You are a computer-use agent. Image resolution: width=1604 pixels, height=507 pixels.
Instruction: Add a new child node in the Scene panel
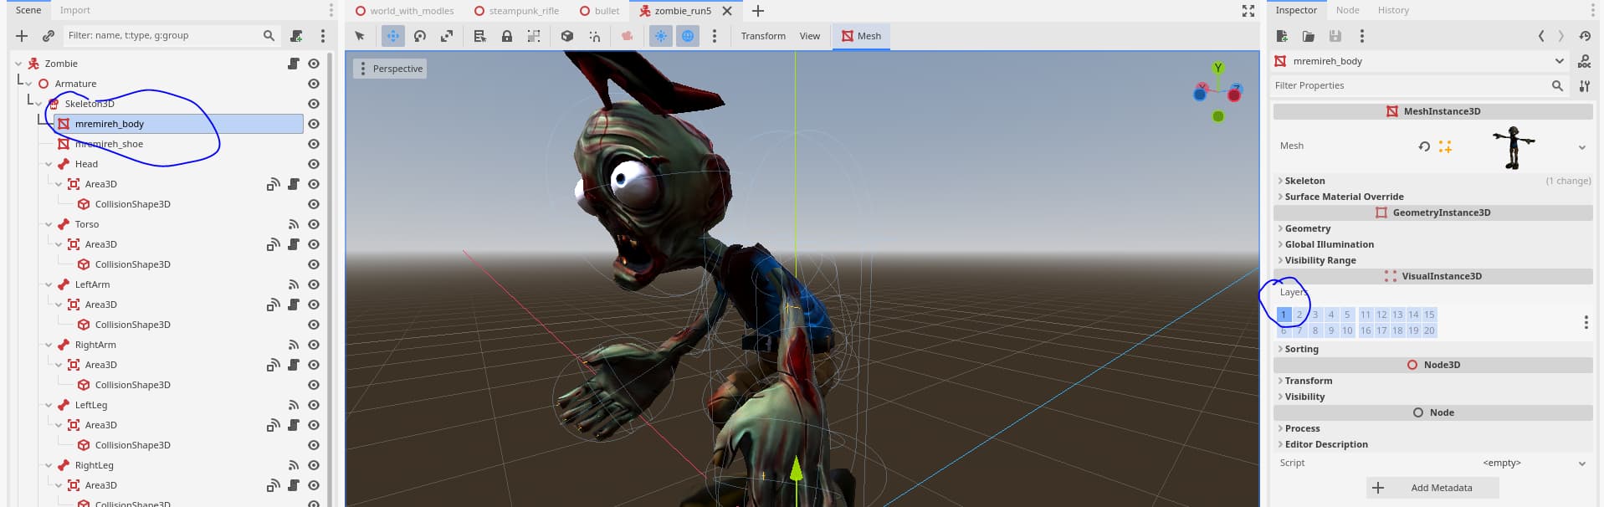[x=22, y=36]
